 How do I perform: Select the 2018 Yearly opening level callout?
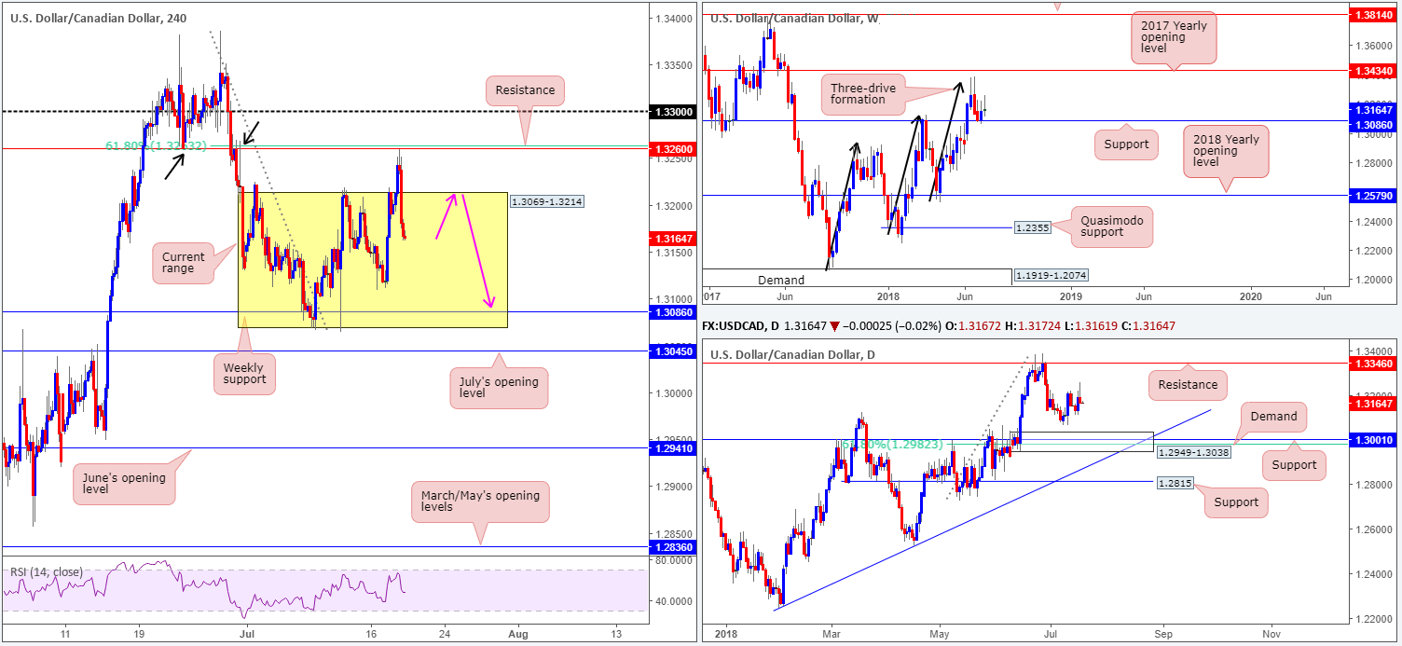(1226, 151)
